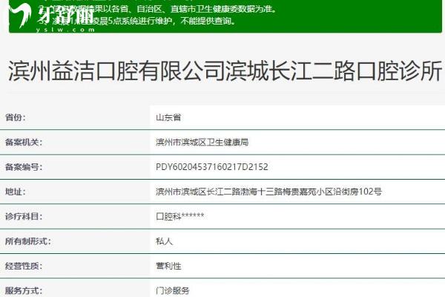Click the 经营性质 label
The width and height of the screenshot is (445, 297).
(x=24, y=266)
